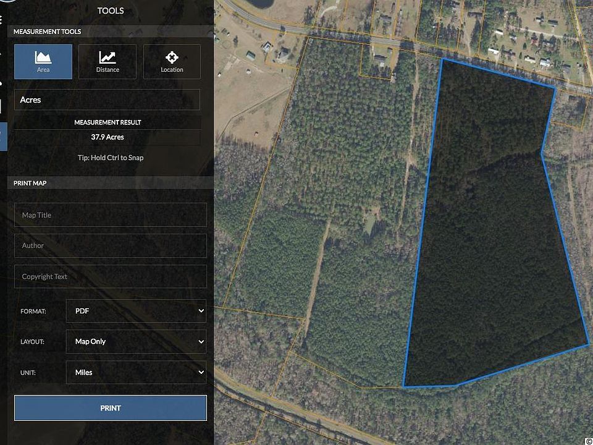This screenshot has height=445, width=593.
Task: Open the Acres measurement unit selector
Action: coord(107,100)
